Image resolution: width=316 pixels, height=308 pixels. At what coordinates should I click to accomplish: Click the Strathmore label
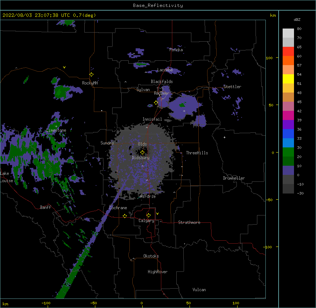pyautogui.click(x=189, y=222)
